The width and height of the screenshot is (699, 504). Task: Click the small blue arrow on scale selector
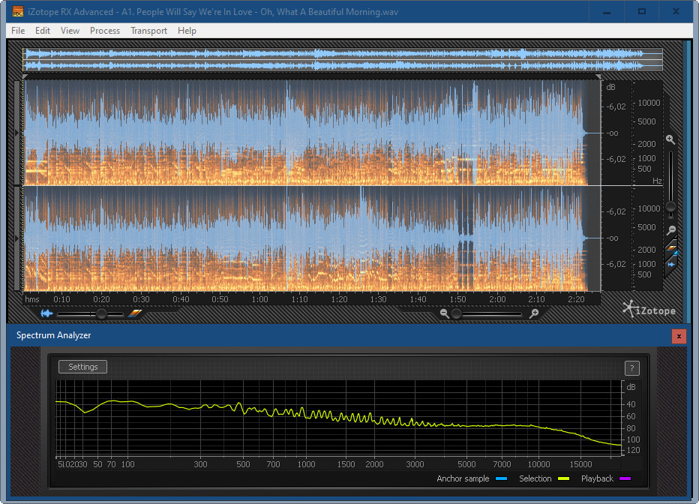pos(676,253)
